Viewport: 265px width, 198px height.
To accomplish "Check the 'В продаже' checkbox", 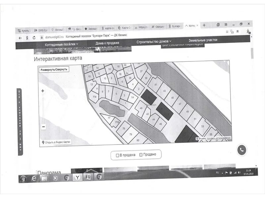I will (118, 155).
